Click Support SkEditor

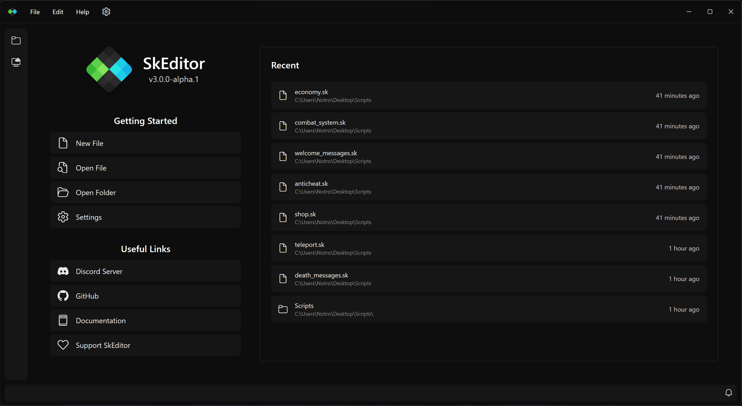(146, 345)
